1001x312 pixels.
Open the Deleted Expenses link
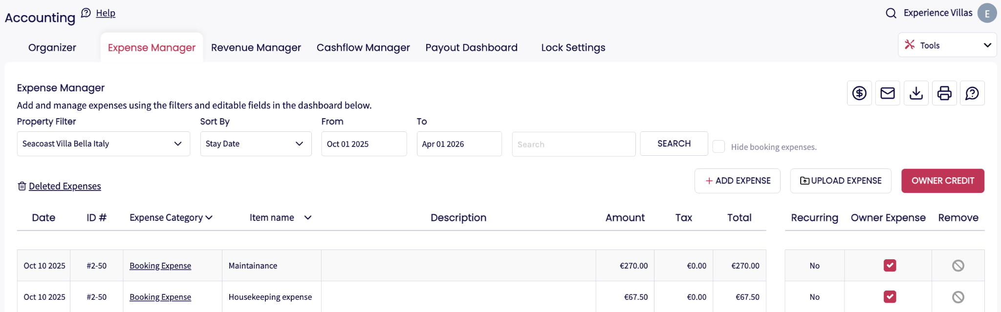tap(65, 186)
